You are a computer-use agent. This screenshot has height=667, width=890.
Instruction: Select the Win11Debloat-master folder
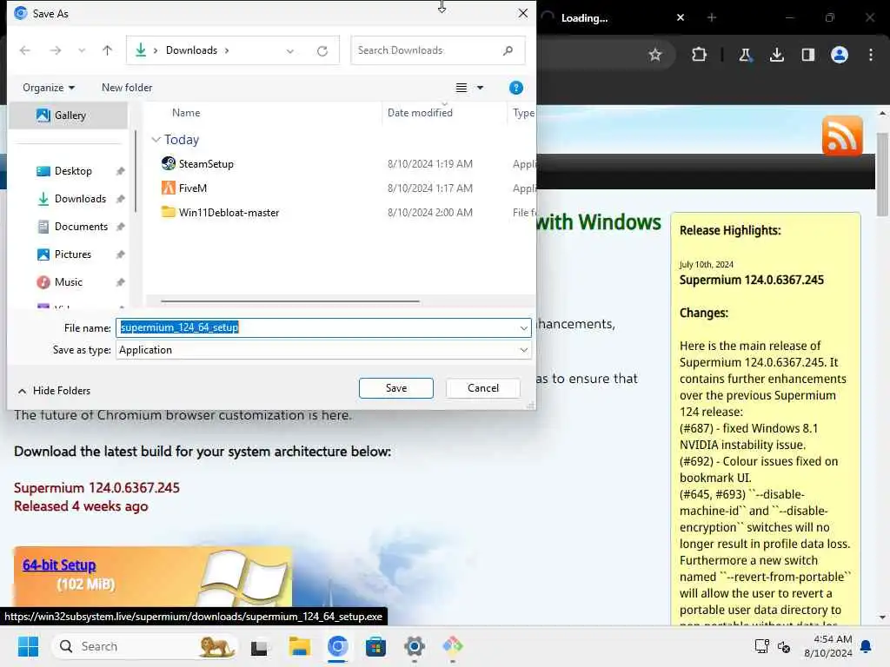229,213
